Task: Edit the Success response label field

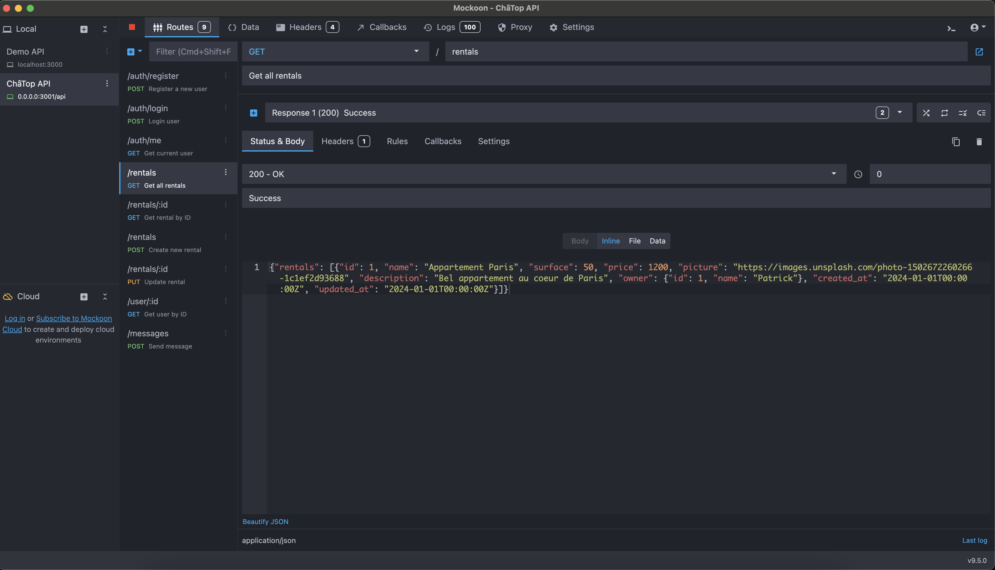Action: point(616,198)
